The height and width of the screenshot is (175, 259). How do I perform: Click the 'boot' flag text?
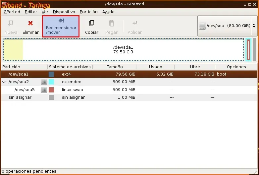222,74
